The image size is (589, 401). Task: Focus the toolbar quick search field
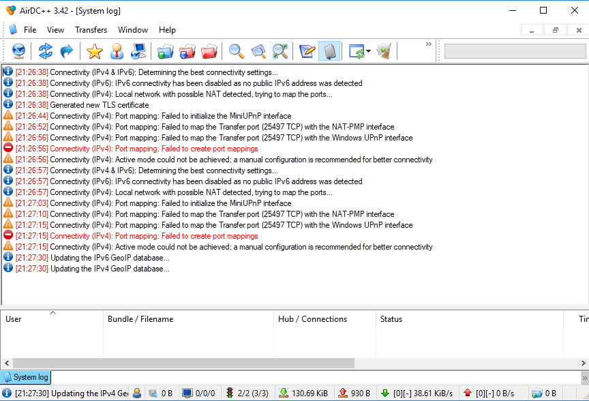coord(515,51)
